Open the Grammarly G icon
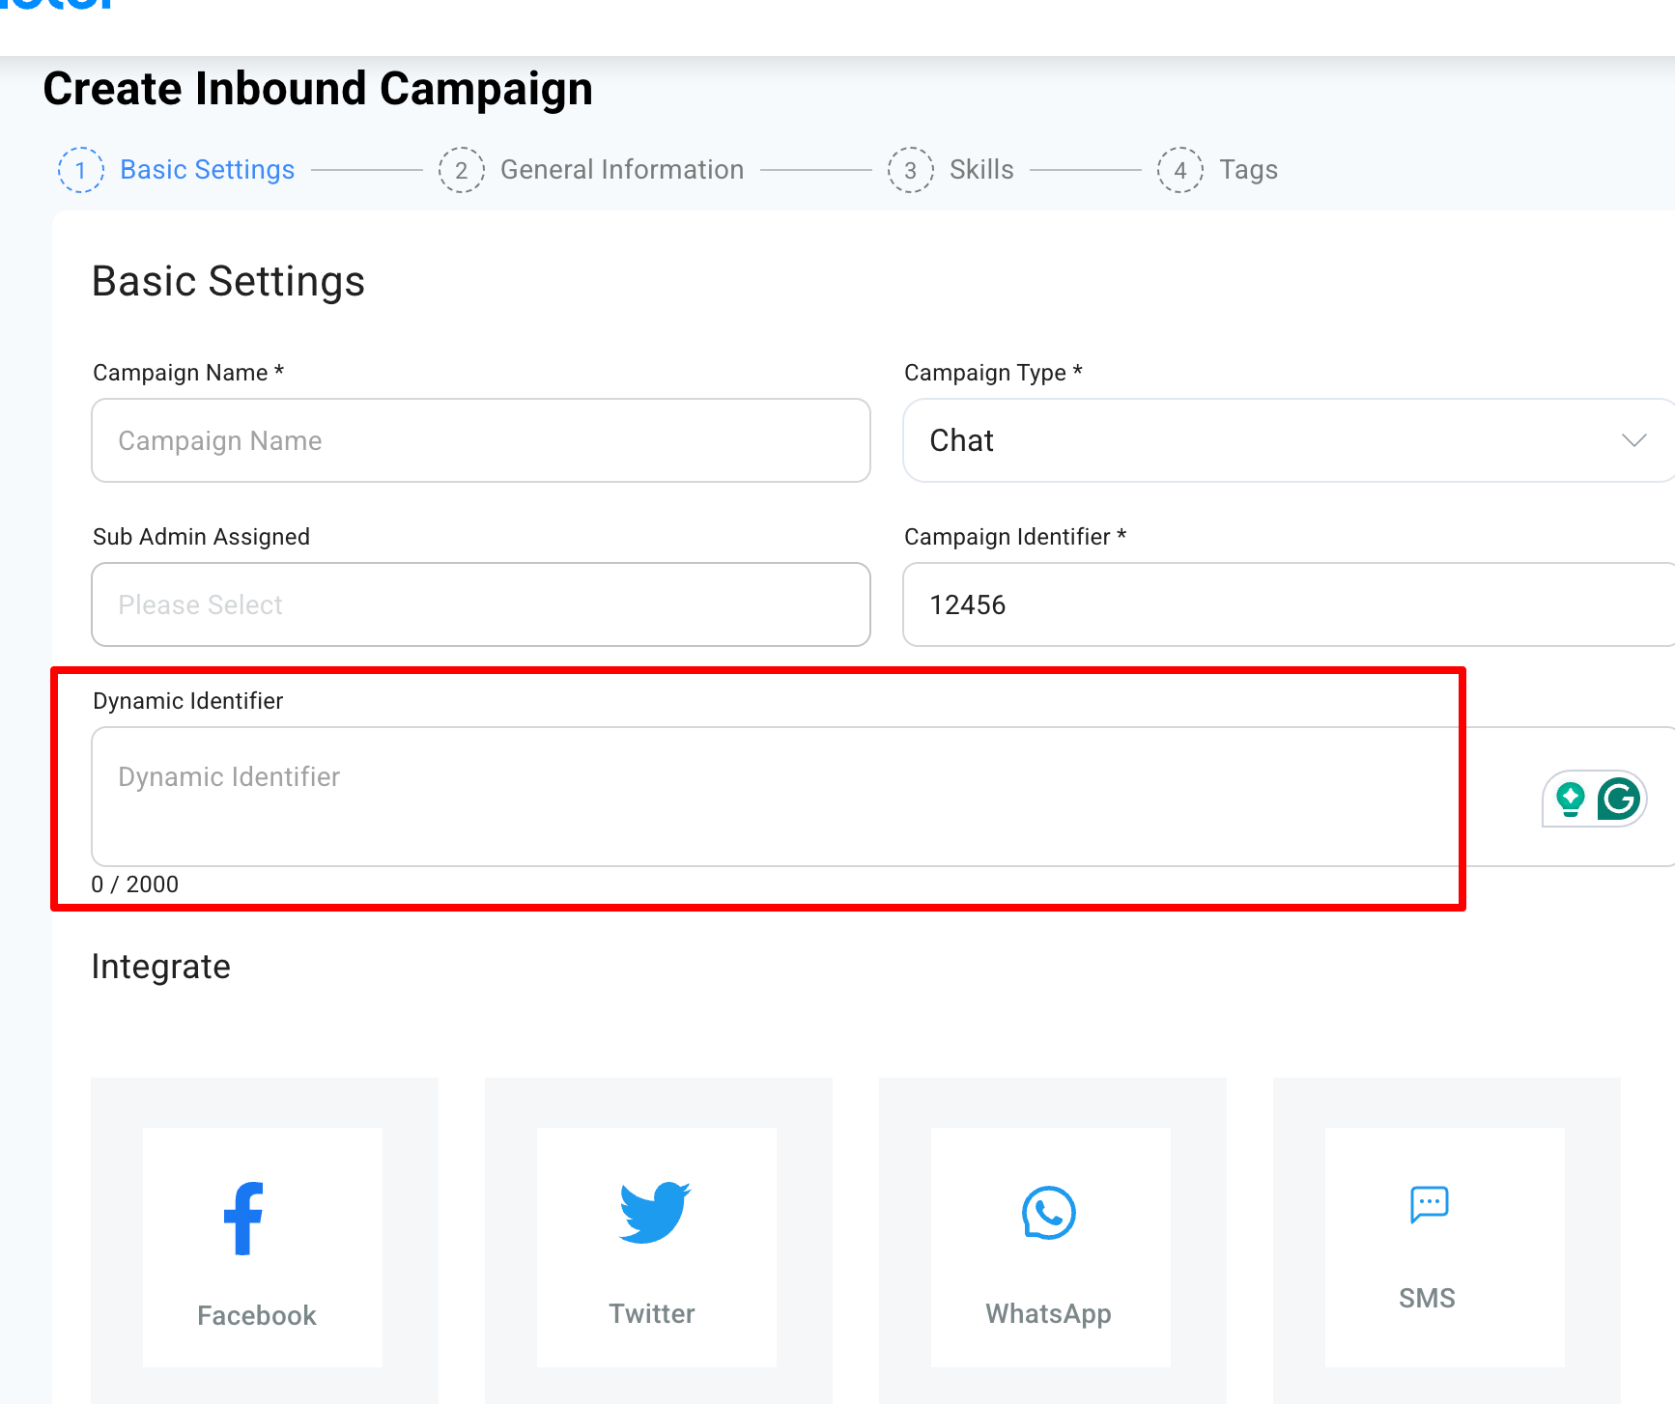1675x1404 pixels. [1619, 799]
